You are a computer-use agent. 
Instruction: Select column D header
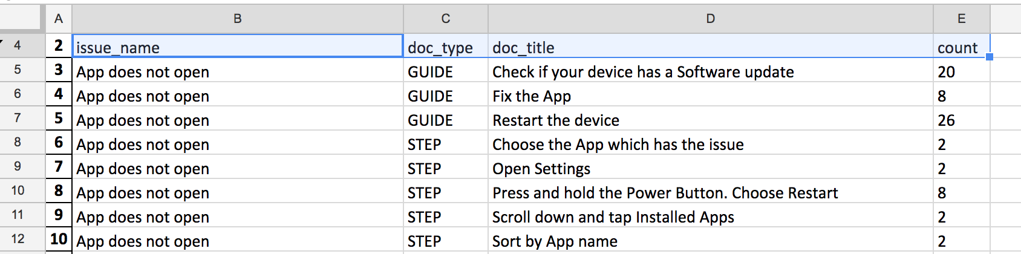point(710,19)
